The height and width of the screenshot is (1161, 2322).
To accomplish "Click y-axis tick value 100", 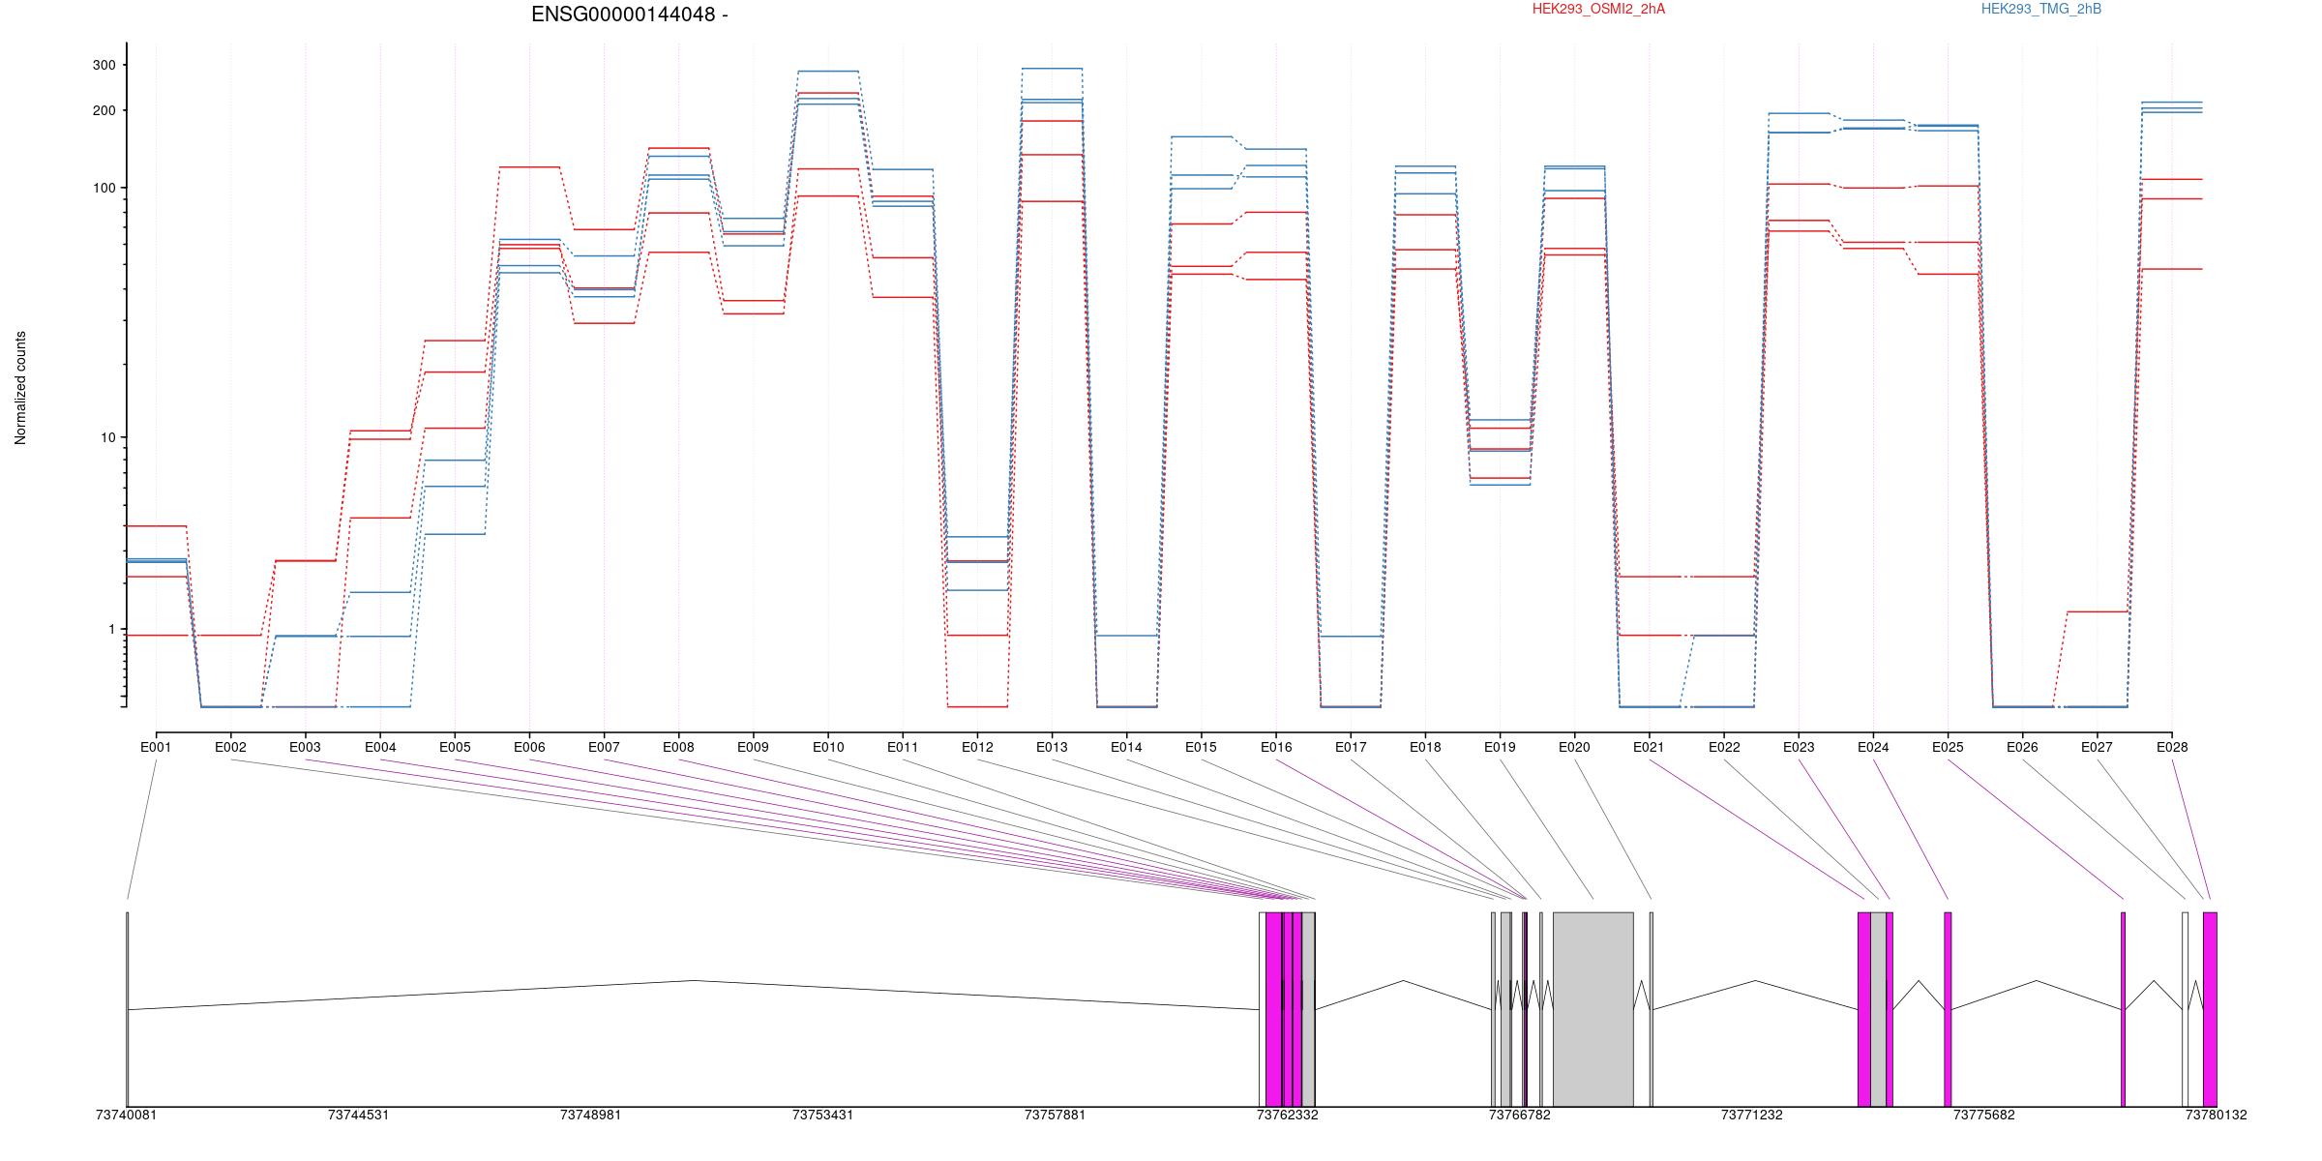I will pos(104,188).
